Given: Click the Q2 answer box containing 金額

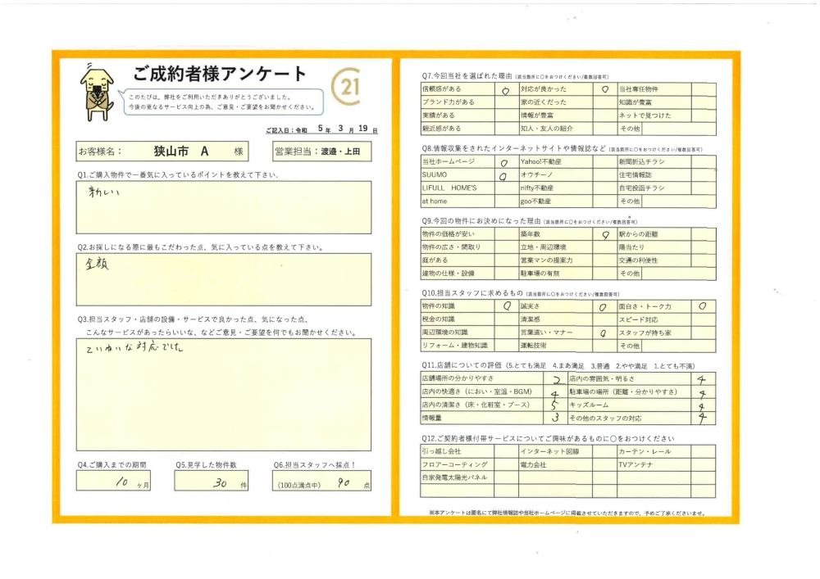Looking at the screenshot, I should (x=224, y=279).
